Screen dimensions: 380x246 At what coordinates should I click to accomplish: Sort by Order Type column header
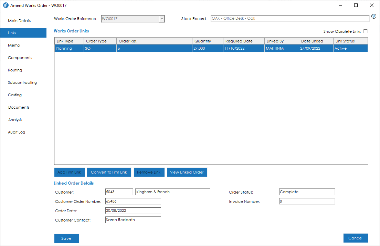pos(100,41)
